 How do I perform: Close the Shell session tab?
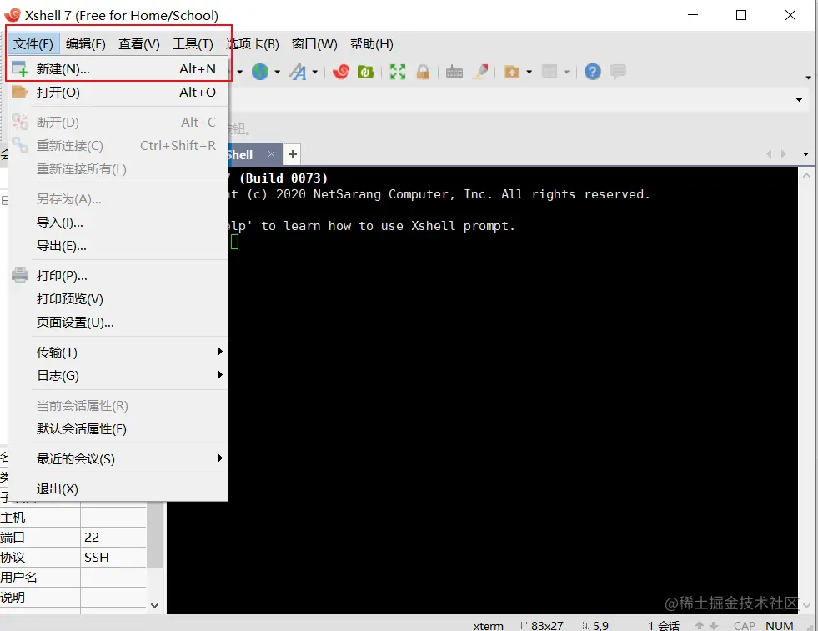click(x=271, y=154)
